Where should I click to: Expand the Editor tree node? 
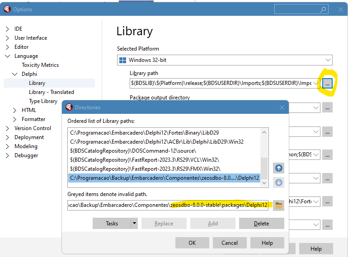coord(7,47)
